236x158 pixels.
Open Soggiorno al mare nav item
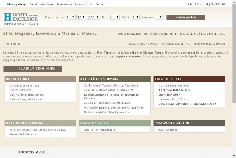coord(143,44)
